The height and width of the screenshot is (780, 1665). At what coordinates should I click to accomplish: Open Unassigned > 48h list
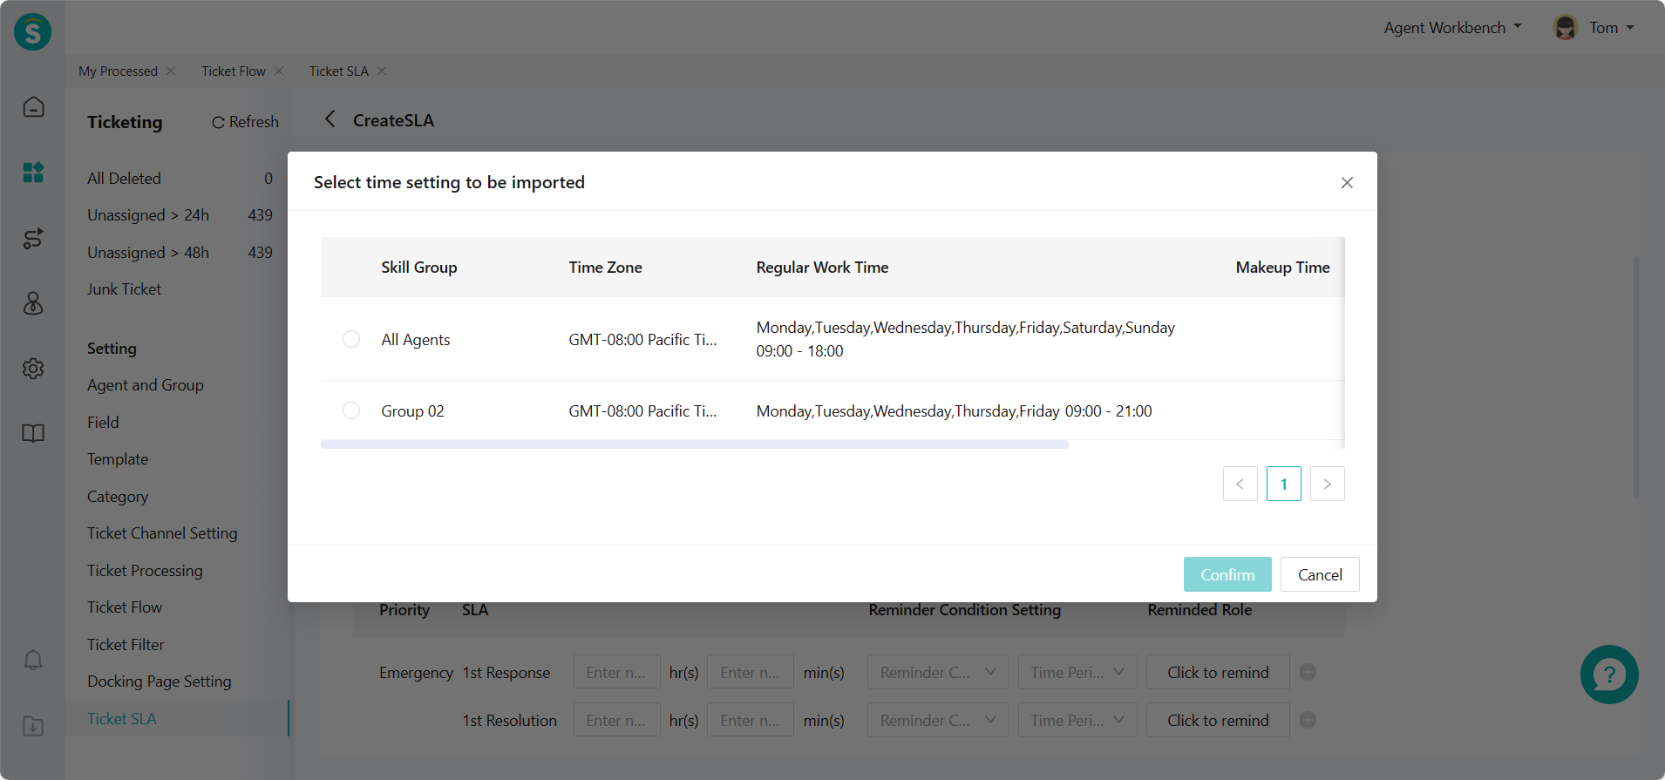(x=180, y=252)
